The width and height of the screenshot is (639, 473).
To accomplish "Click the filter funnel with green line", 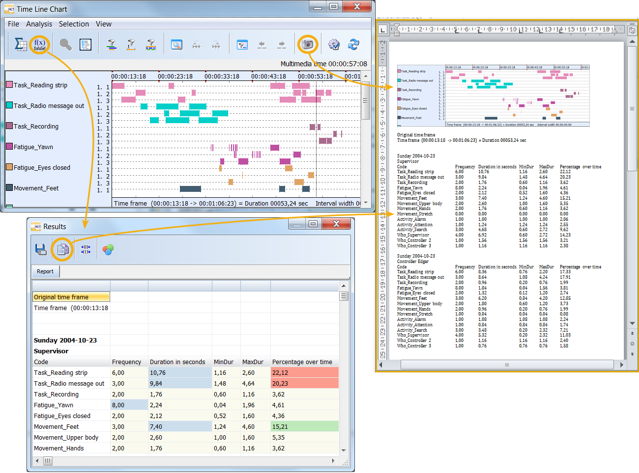I will (112, 45).
